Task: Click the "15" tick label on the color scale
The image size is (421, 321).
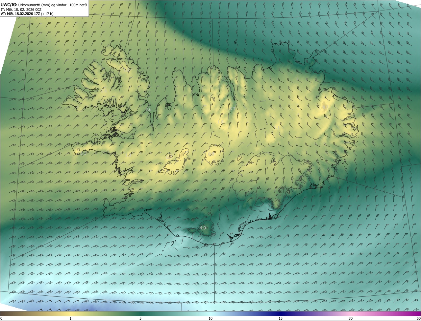Action: (281, 318)
